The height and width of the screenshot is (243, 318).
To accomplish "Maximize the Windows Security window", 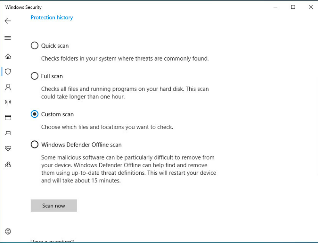I will tap(293, 7).
